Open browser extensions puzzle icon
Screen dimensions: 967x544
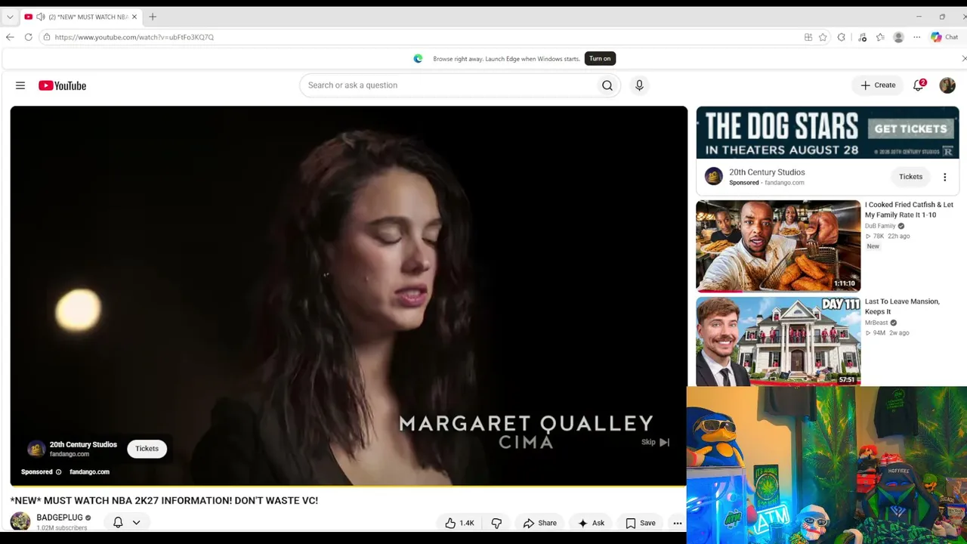pos(841,37)
